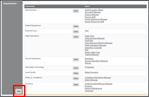Viewport: 149px width, 97px height.
Task: View the Default Department row
Action: (x=76, y=26)
